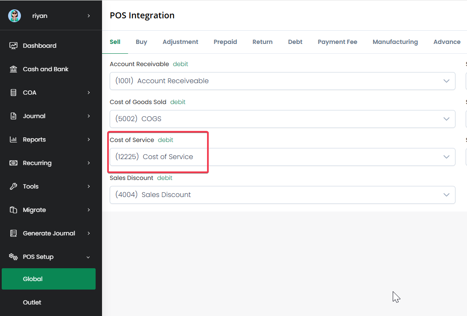Click the Cash and Bank building icon
The width and height of the screenshot is (467, 316).
[13, 69]
